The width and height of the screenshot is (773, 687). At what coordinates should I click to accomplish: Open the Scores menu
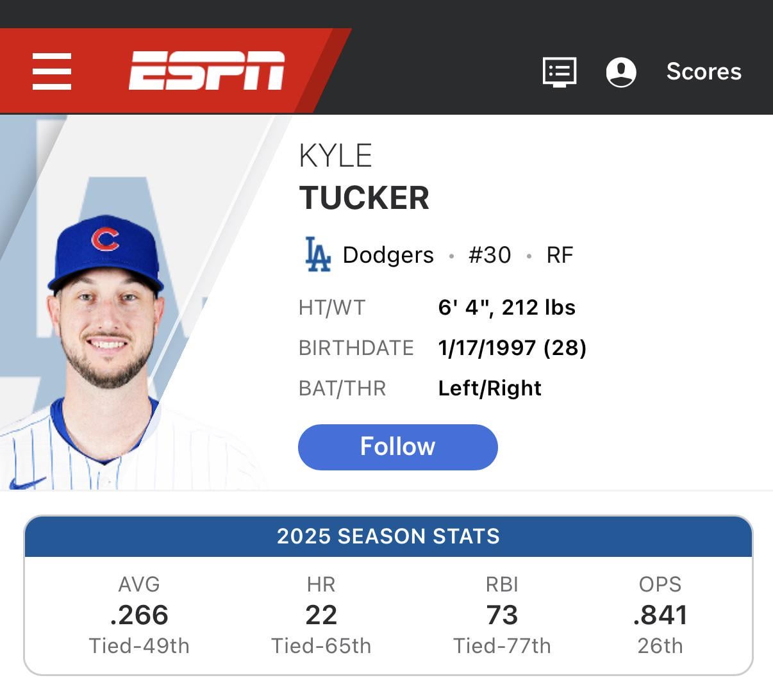(703, 72)
